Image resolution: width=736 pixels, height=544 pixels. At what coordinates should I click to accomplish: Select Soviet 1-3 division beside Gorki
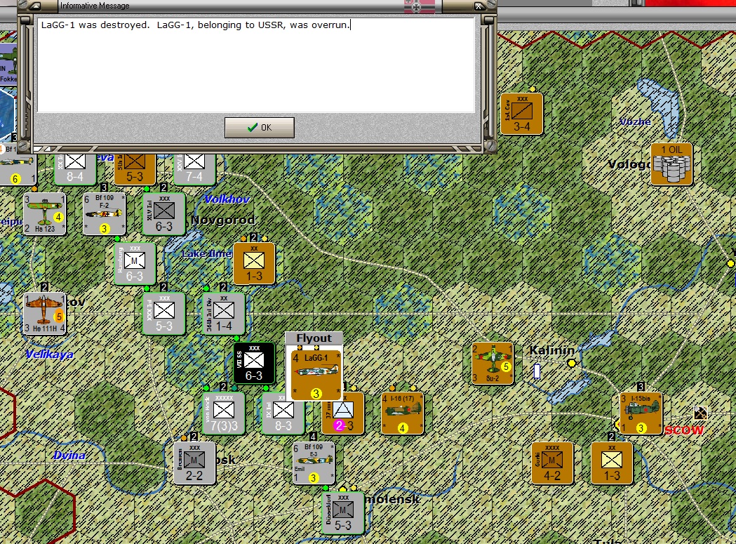pyautogui.click(x=612, y=463)
